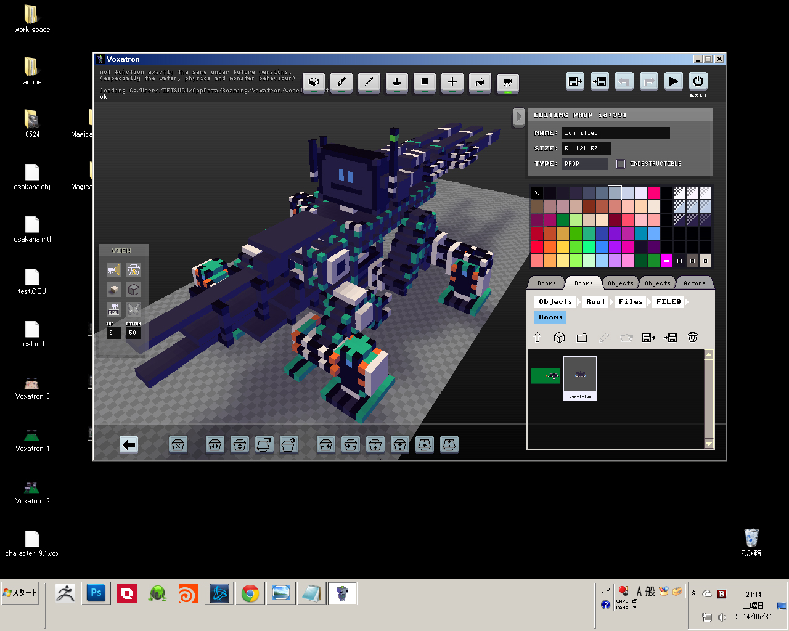
Task: Switch to the second Objects tab
Action: (658, 283)
